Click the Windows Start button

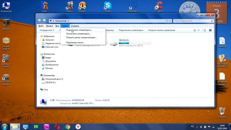[x=4, y=127]
